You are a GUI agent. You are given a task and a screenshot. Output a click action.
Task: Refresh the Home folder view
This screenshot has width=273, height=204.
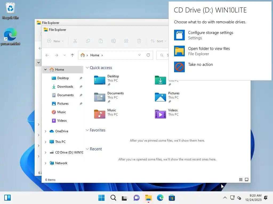[x=148, y=55]
